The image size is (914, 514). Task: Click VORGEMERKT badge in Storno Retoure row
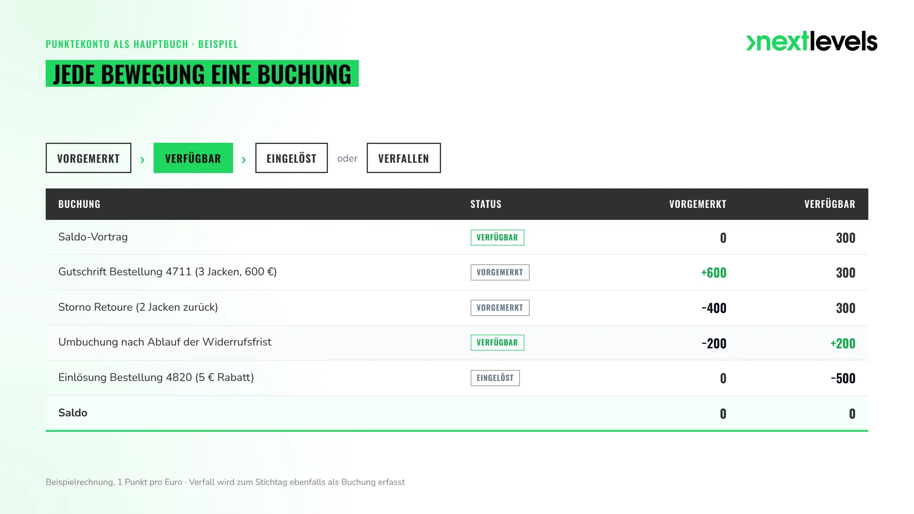coord(500,308)
